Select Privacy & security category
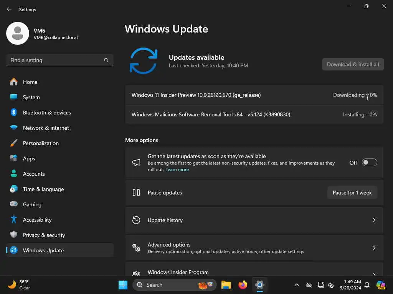 pyautogui.click(x=44, y=235)
